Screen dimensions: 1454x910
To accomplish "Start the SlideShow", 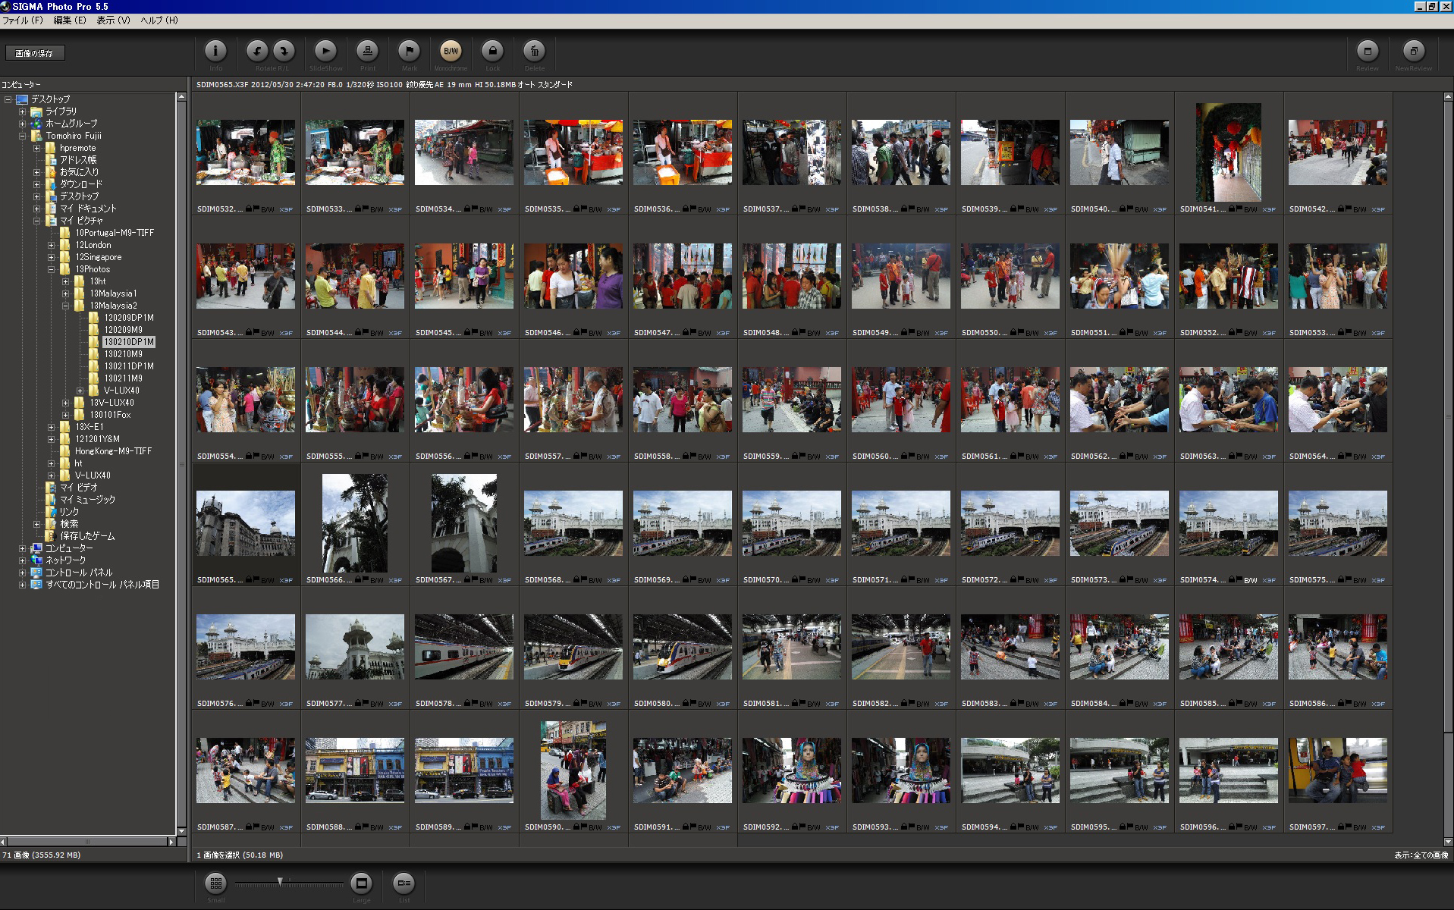I will pyautogui.click(x=325, y=52).
